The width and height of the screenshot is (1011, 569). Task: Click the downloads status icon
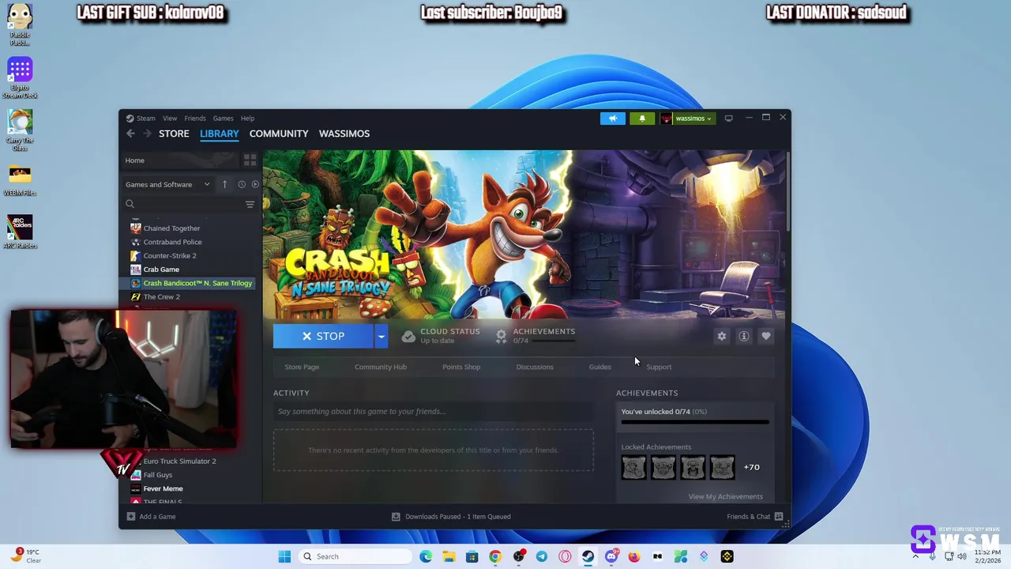click(396, 517)
